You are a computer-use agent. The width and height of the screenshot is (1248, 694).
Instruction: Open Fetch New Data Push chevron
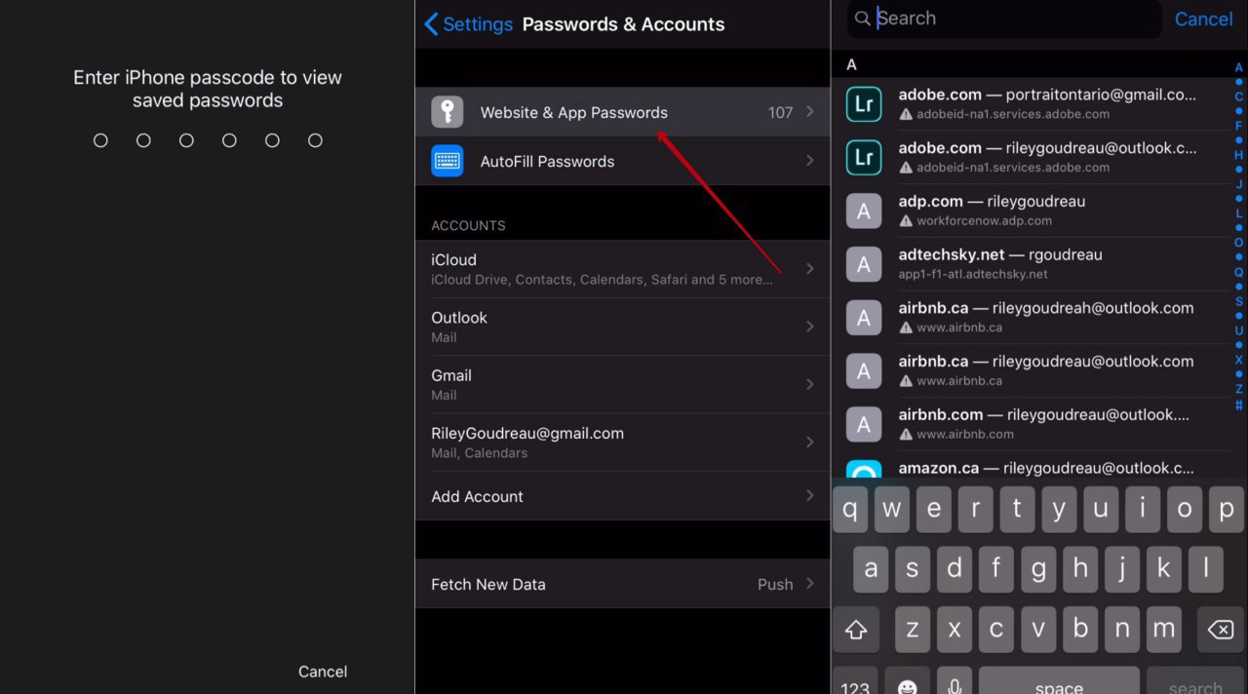[809, 584]
